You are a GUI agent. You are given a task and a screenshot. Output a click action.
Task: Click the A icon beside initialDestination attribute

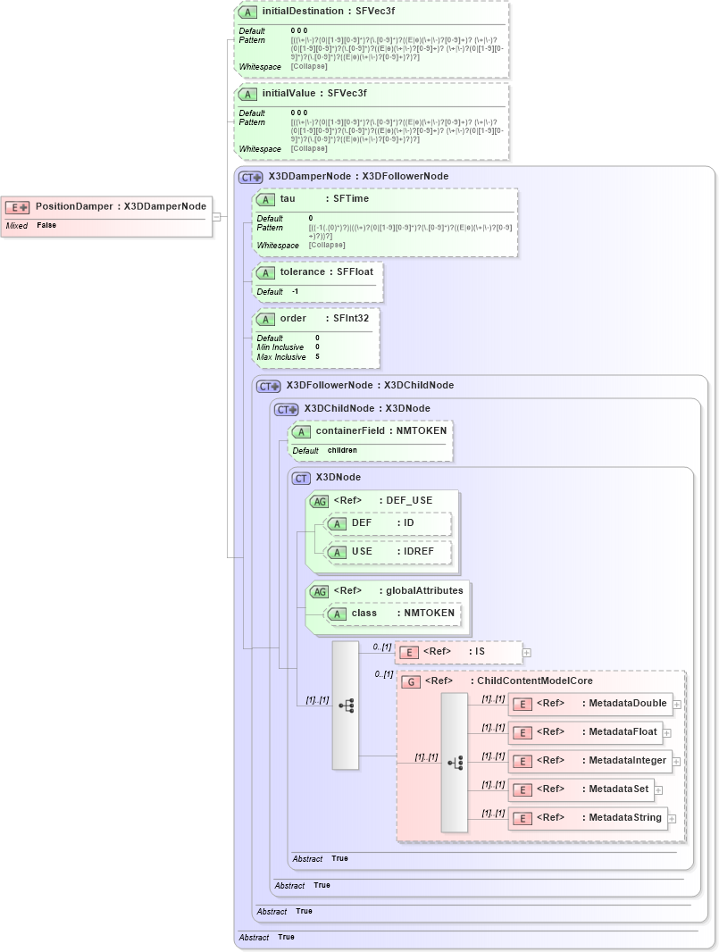247,13
